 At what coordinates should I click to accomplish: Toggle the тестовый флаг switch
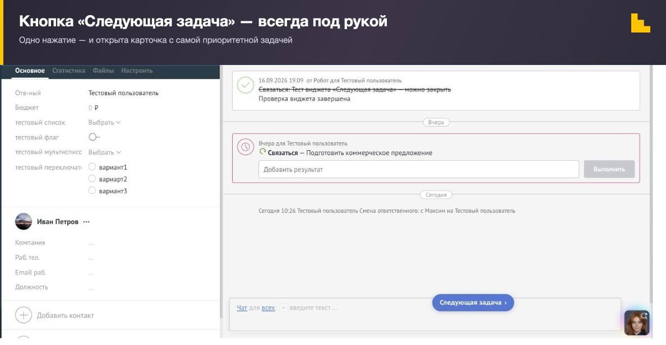click(x=94, y=137)
